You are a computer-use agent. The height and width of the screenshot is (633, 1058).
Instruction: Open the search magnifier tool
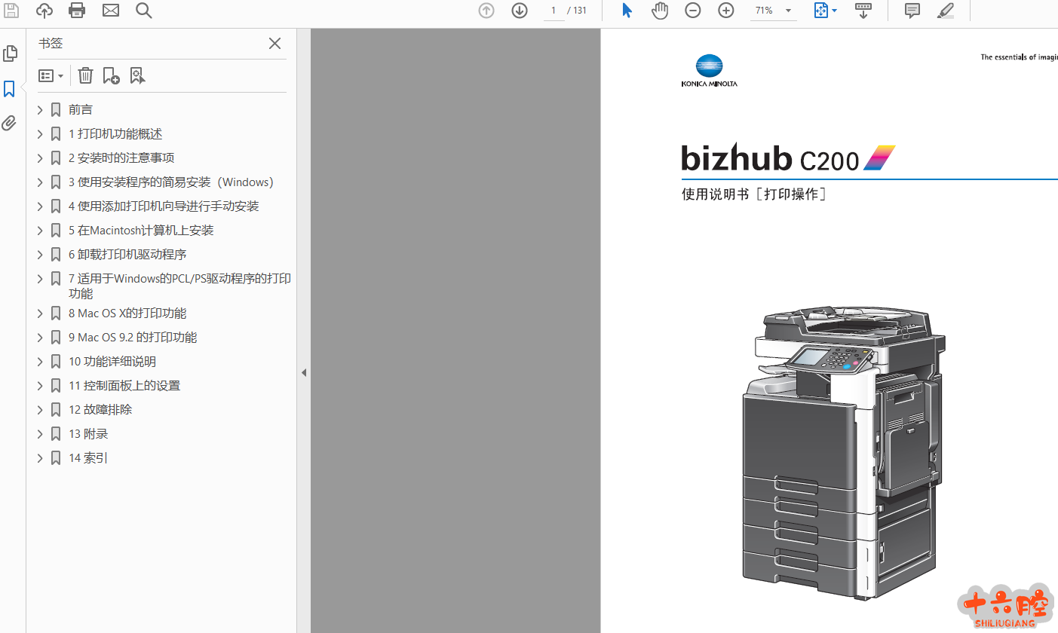coord(143,11)
